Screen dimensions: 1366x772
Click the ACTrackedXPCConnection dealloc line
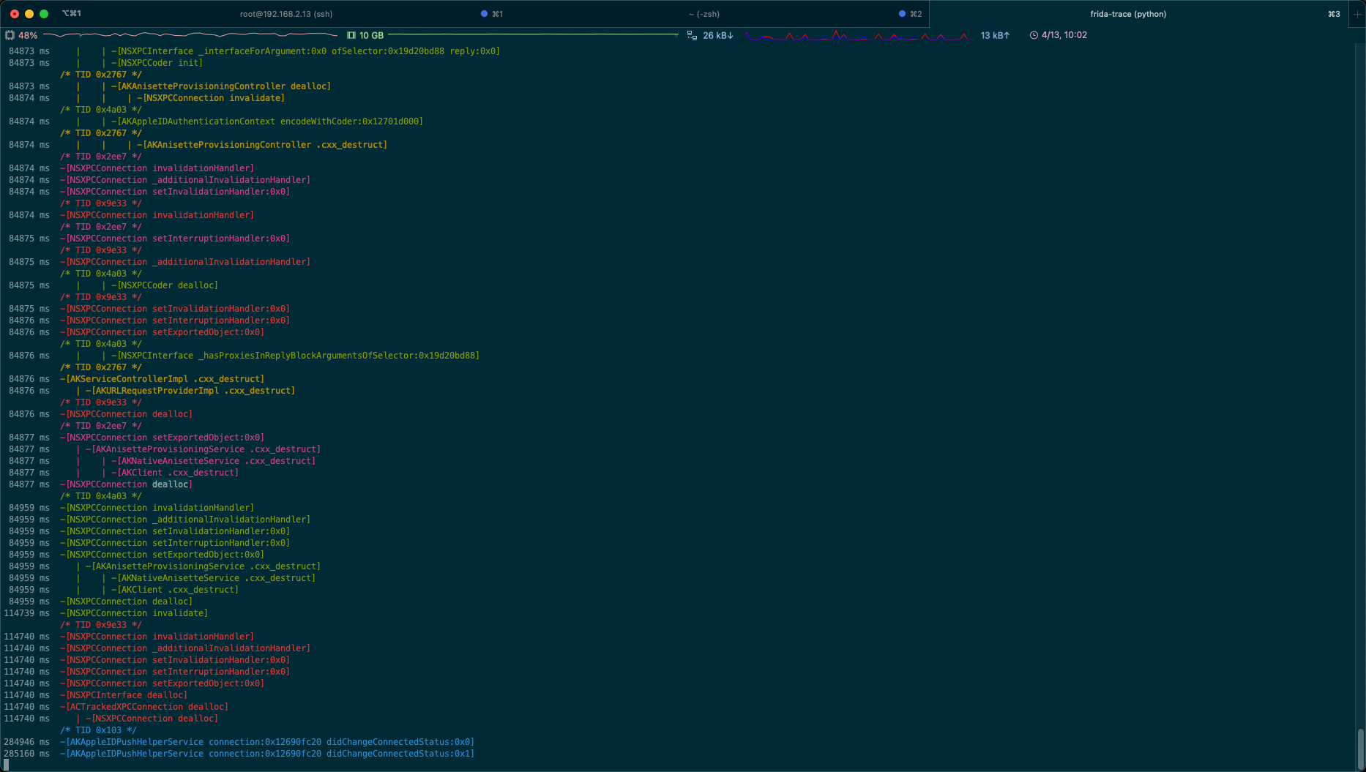click(x=144, y=707)
